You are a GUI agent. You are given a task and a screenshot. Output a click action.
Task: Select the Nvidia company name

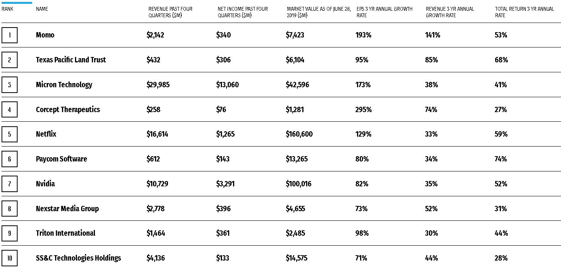click(x=45, y=184)
